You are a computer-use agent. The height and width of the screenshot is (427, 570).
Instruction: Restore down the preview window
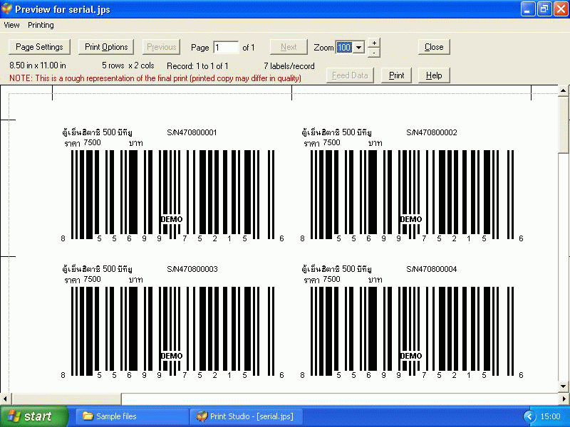click(x=544, y=9)
